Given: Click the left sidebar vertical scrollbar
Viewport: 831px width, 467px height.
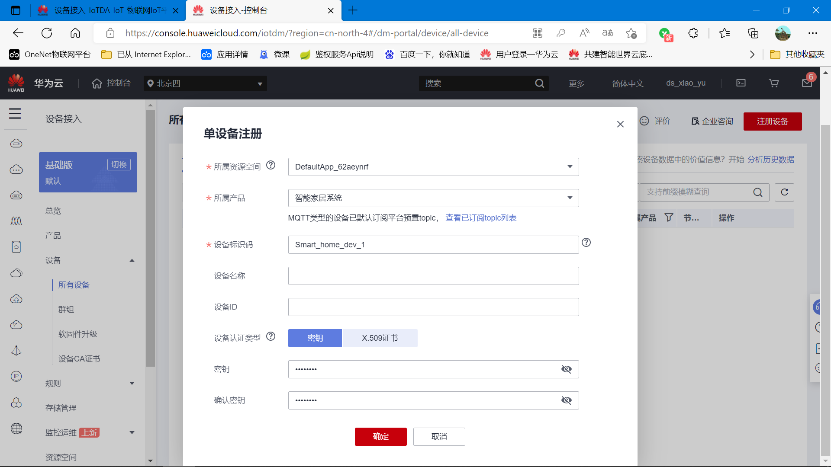Looking at the screenshot, I should [x=150, y=238].
